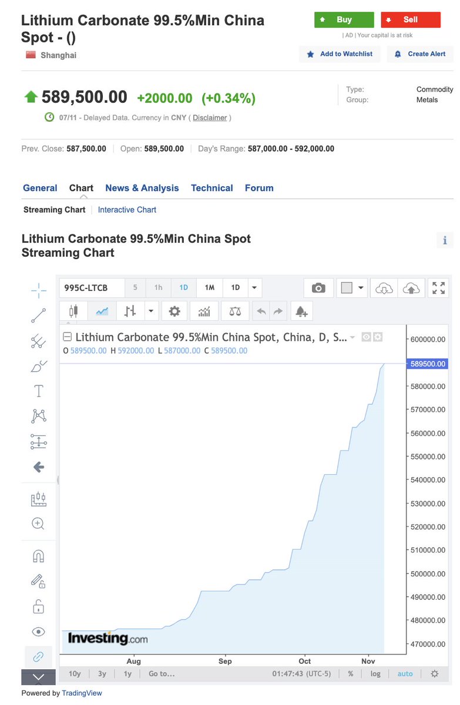Screen dimensions: 460x705
Task: Click the compare symbols scales icon
Action: (x=235, y=311)
